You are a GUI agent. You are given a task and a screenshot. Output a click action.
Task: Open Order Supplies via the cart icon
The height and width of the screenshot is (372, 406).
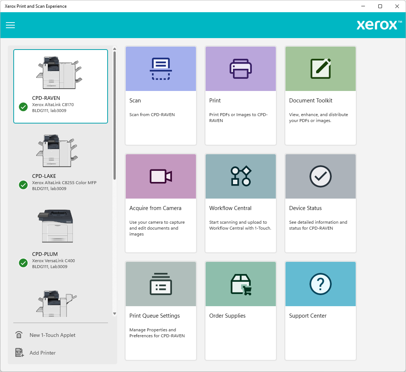tap(240, 284)
